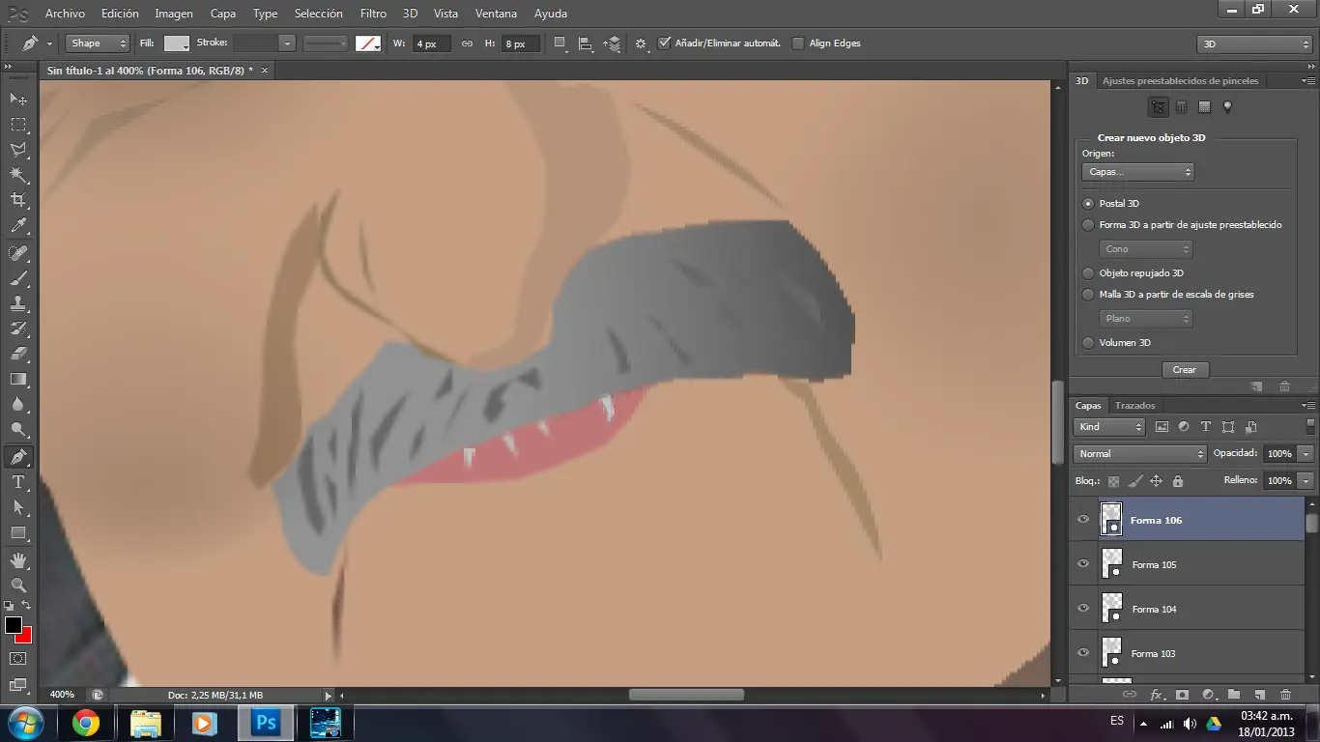The width and height of the screenshot is (1320, 742).
Task: Select the Rectangular Marquee tool
Action: [x=18, y=125]
